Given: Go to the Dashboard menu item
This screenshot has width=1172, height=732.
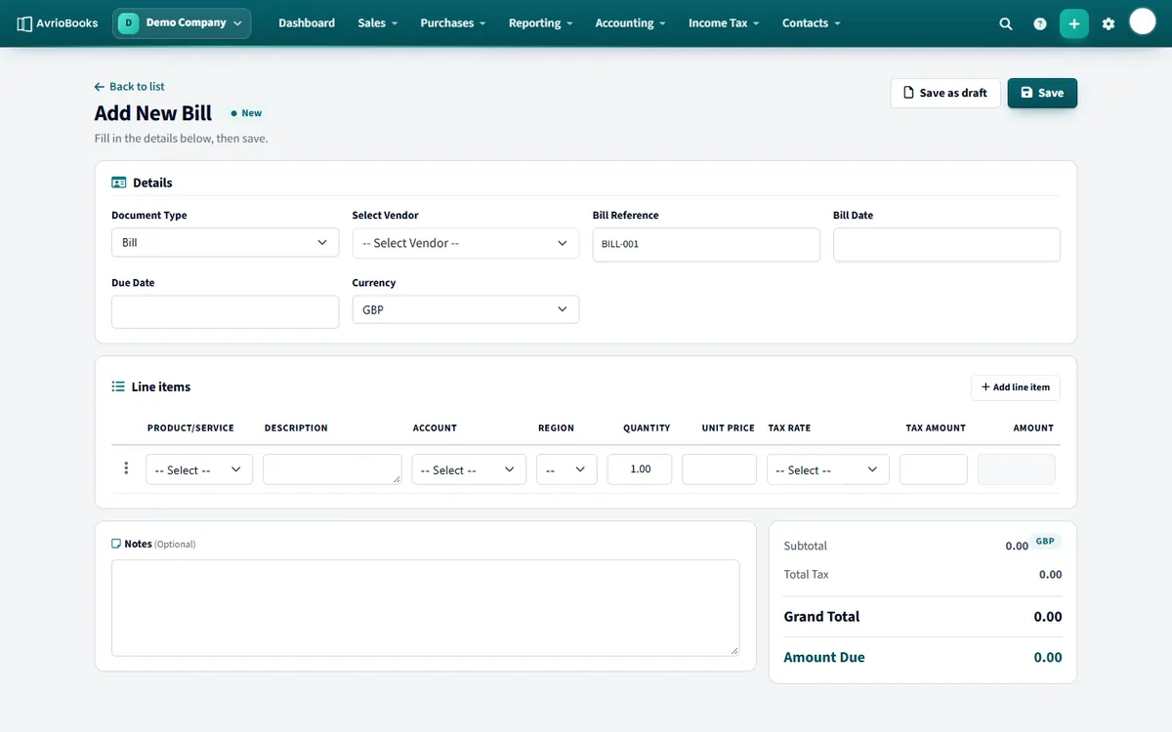Looking at the screenshot, I should [307, 23].
